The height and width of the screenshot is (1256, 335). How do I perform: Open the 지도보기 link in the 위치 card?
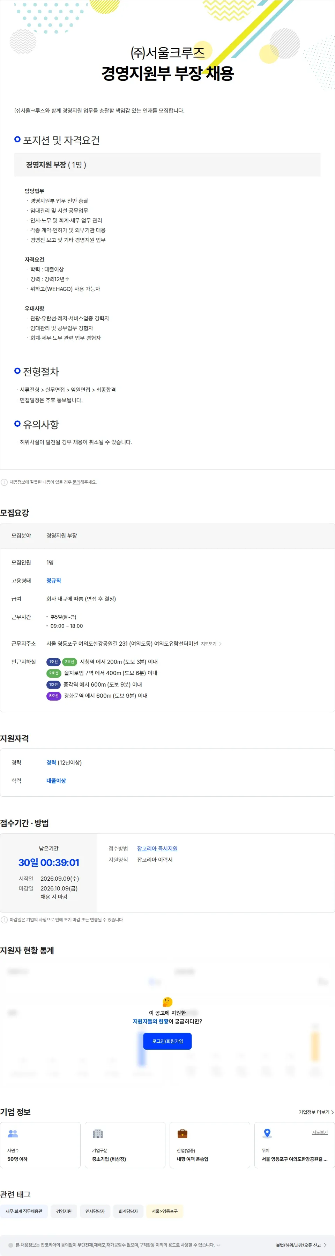tap(319, 1132)
